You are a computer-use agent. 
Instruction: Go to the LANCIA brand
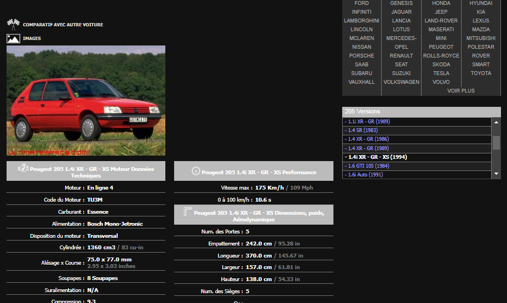point(401,21)
